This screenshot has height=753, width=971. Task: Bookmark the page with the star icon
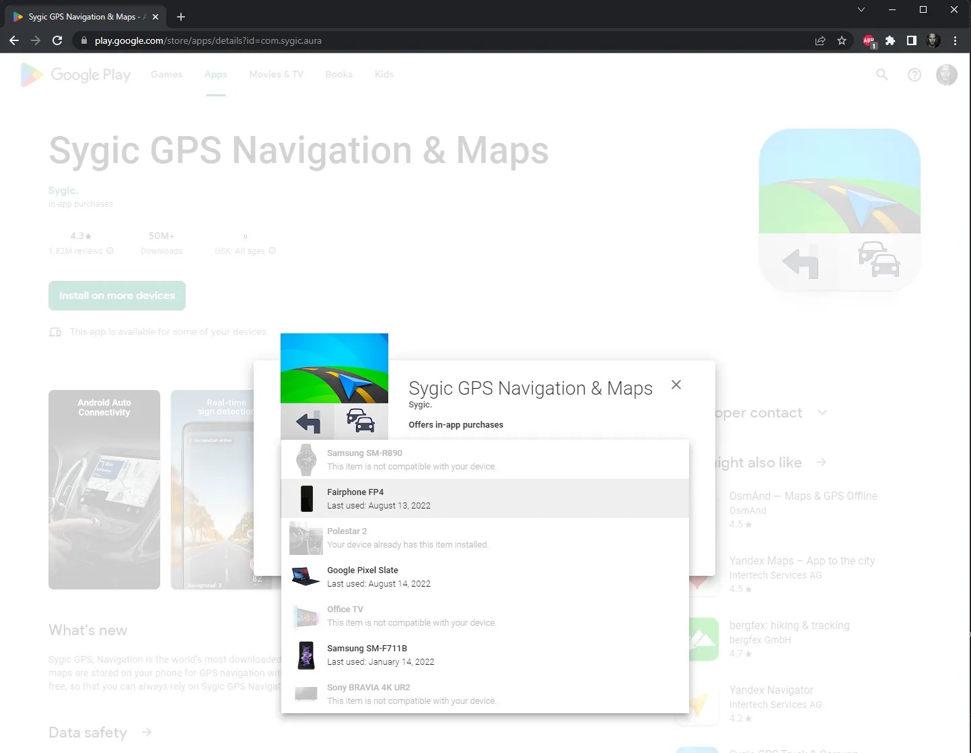point(842,40)
